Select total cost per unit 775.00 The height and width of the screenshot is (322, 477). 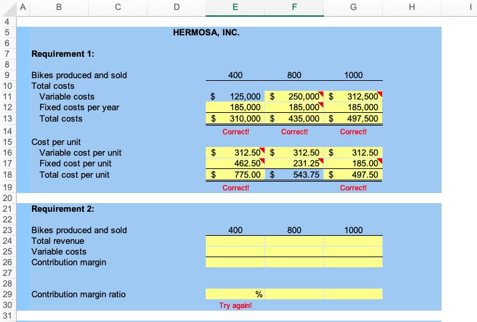pos(235,175)
